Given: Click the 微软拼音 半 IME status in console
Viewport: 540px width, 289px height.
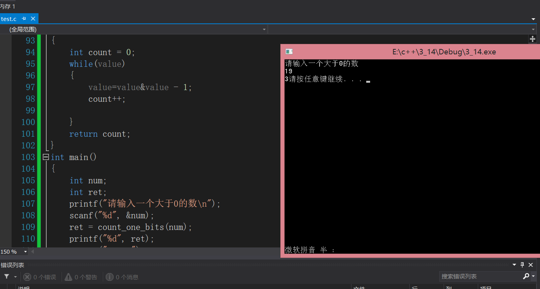Looking at the screenshot, I should pyautogui.click(x=310, y=250).
